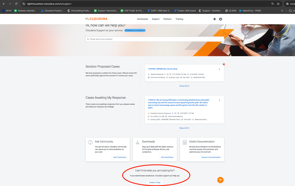
Task: Open case link 1104786 ESPDM test
Action: (162, 69)
